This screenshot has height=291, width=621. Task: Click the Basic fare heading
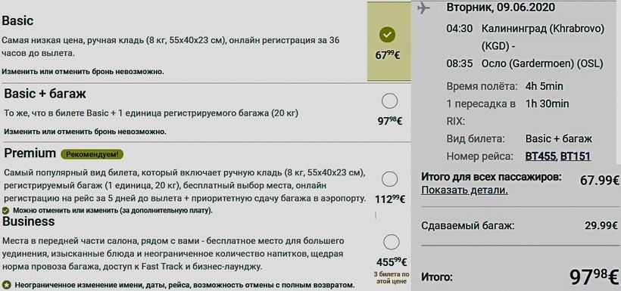(x=18, y=20)
